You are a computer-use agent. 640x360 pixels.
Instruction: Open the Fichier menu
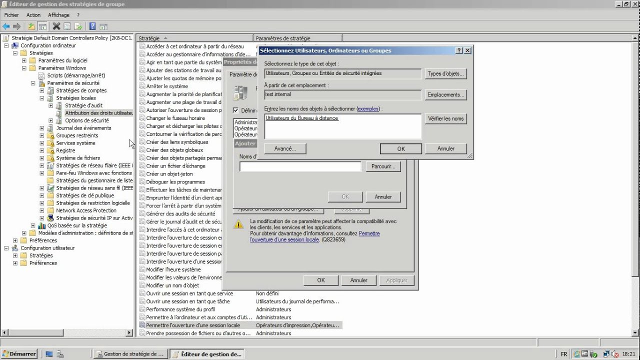coord(11,15)
